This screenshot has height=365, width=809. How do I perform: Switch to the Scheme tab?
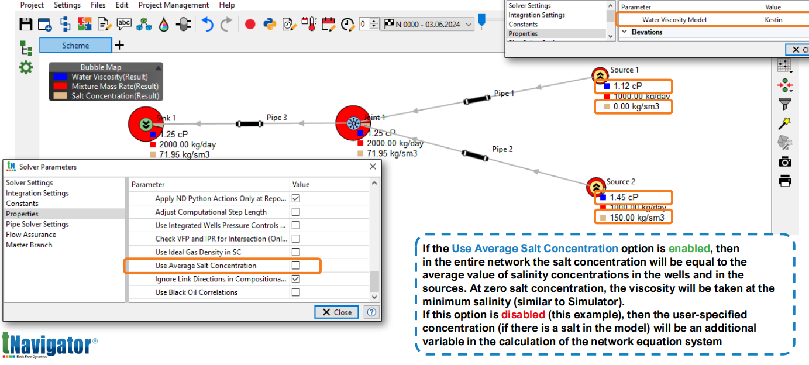75,45
